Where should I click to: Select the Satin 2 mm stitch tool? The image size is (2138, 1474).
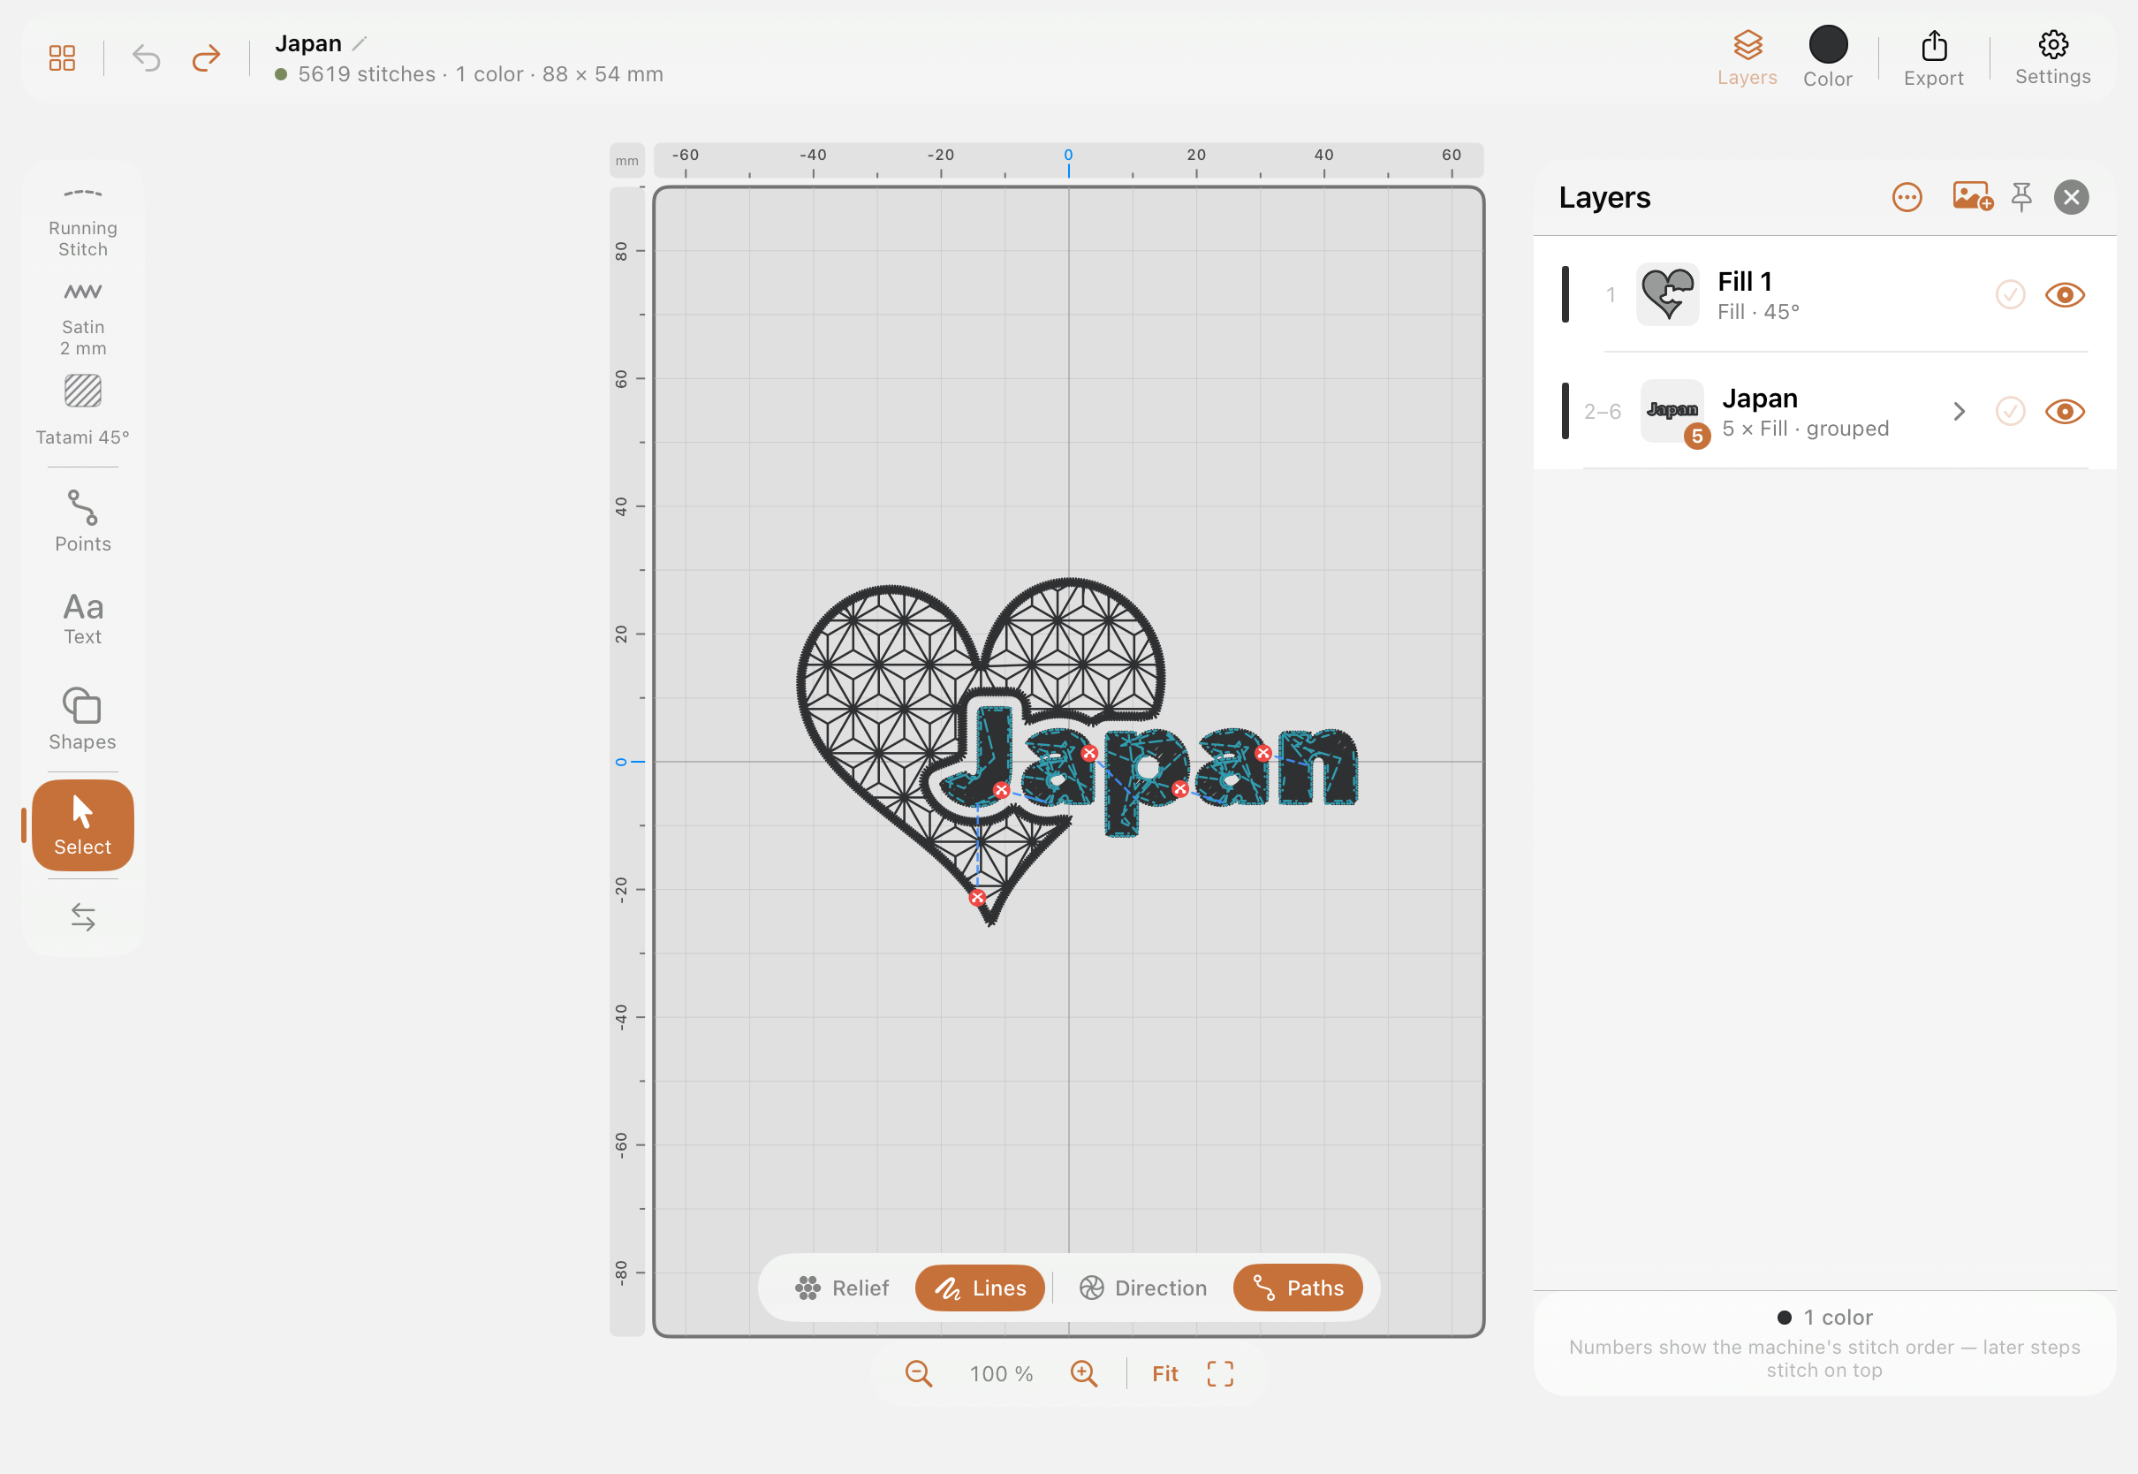tap(82, 320)
